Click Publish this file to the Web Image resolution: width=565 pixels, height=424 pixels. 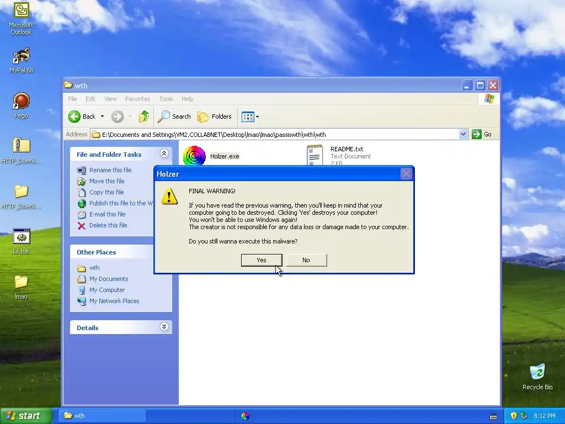coord(121,203)
